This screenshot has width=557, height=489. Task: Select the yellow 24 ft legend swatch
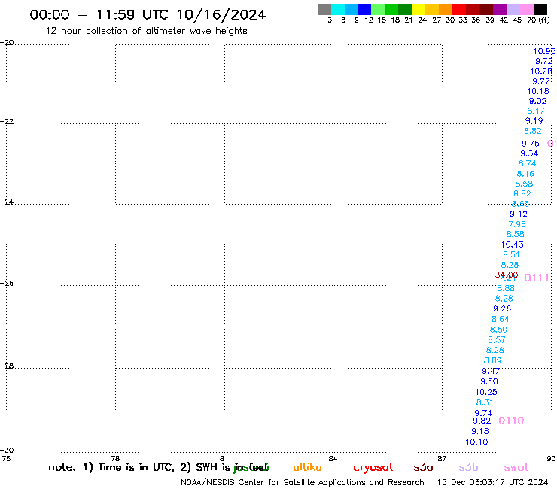click(x=419, y=9)
